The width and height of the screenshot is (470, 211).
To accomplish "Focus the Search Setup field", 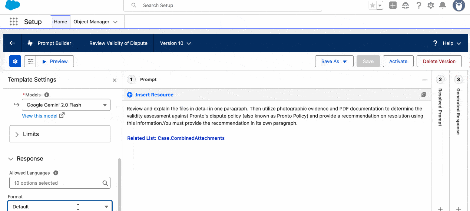I will [x=223, y=5].
